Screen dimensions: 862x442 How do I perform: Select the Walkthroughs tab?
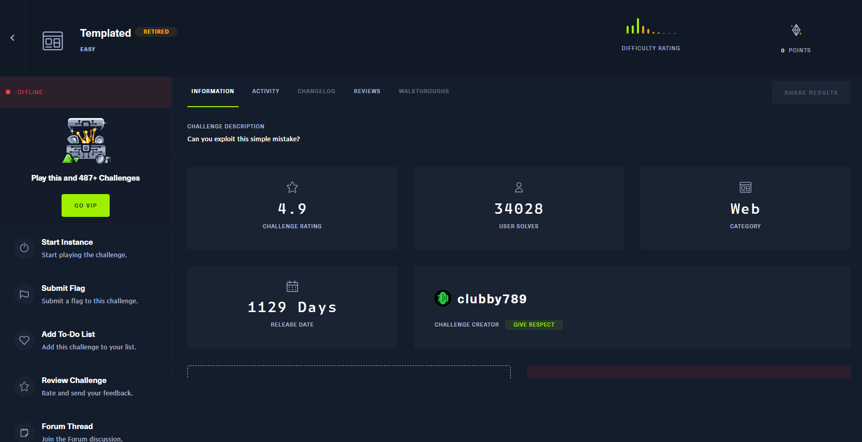pos(424,92)
